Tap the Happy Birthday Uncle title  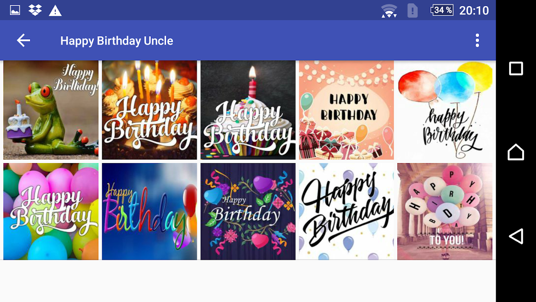117,41
